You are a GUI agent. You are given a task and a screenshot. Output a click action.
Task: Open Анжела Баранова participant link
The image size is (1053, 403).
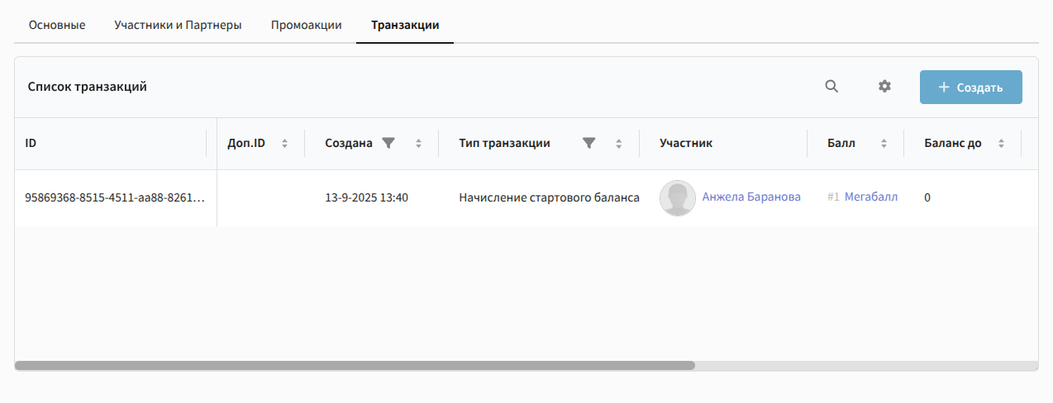coord(750,197)
